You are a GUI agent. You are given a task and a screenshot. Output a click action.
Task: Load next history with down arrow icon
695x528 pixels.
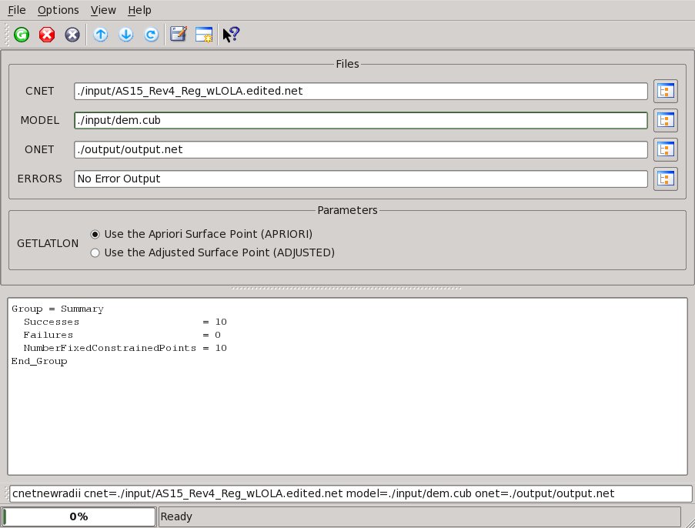(x=126, y=35)
